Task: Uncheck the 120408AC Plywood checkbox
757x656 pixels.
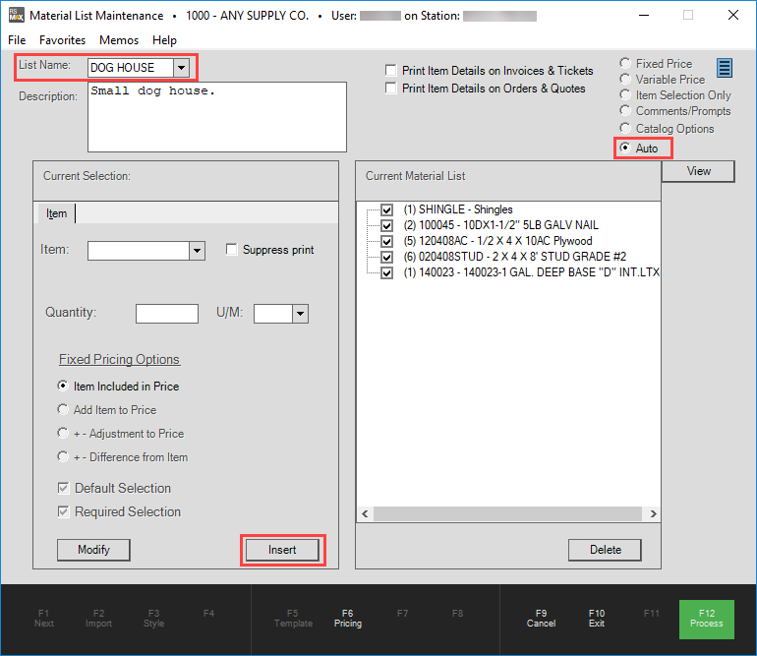Action: (x=386, y=241)
